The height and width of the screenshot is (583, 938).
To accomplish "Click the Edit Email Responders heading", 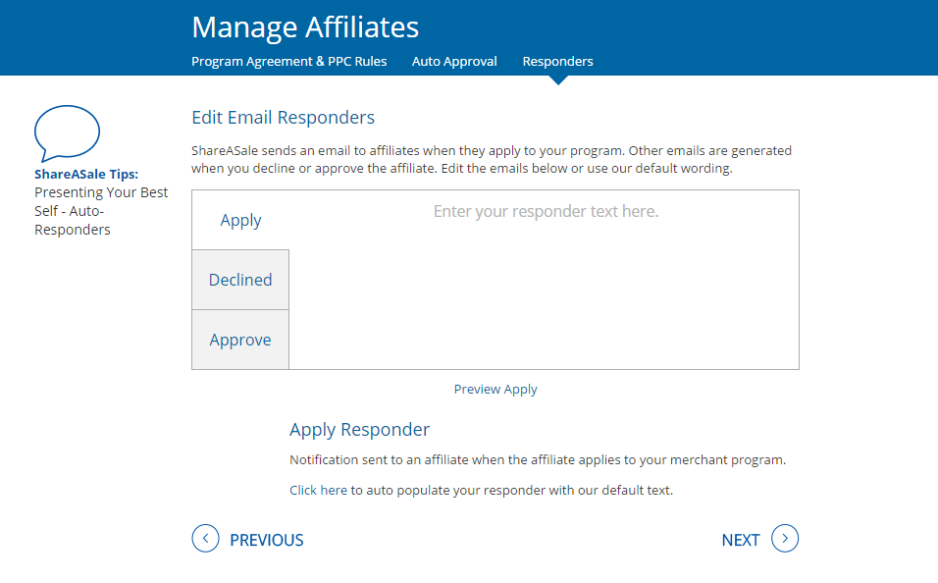I will pos(283,118).
